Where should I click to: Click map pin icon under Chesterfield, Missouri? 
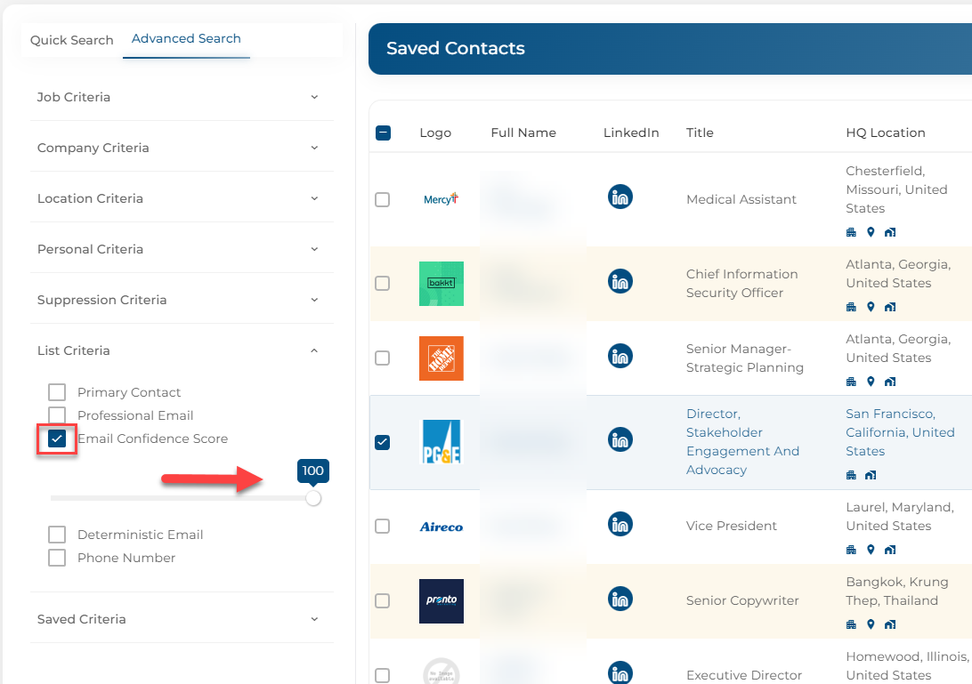pos(871,232)
